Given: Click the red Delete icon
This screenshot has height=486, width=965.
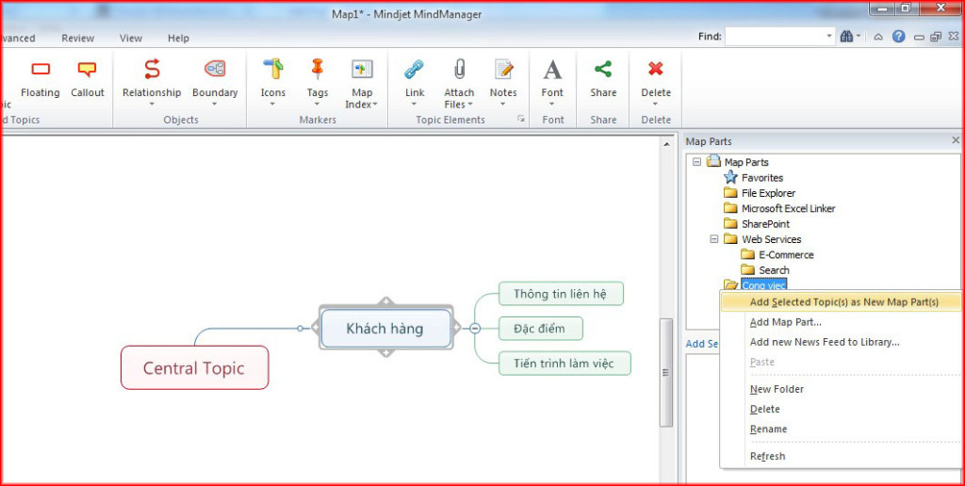Looking at the screenshot, I should click(x=656, y=69).
